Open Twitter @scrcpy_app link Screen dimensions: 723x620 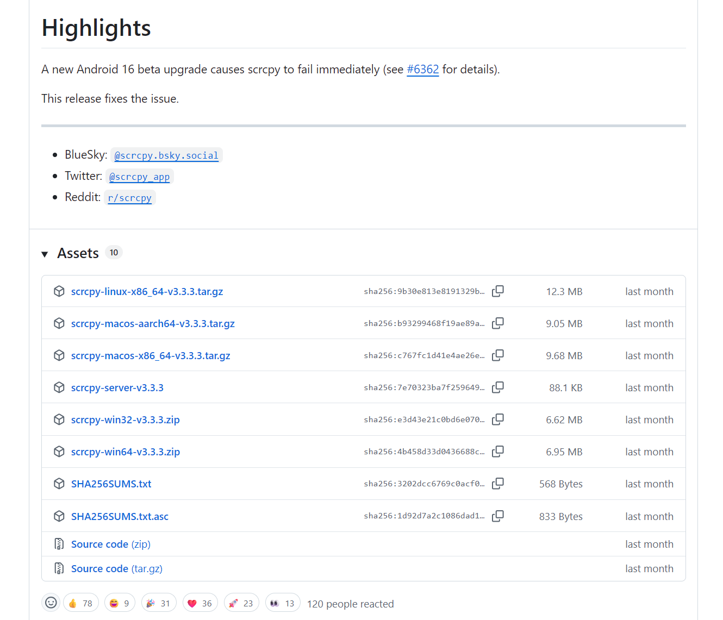(x=139, y=177)
